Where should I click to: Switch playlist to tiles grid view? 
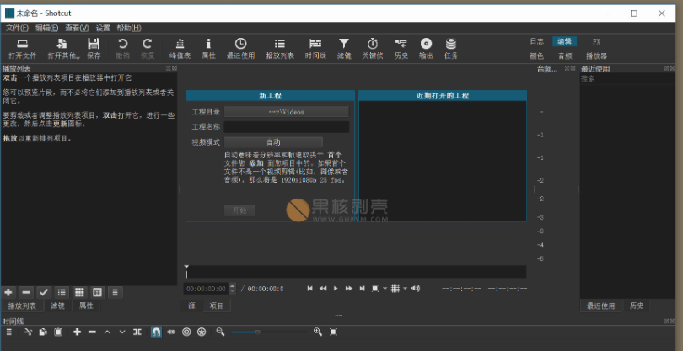pyautogui.click(x=79, y=292)
